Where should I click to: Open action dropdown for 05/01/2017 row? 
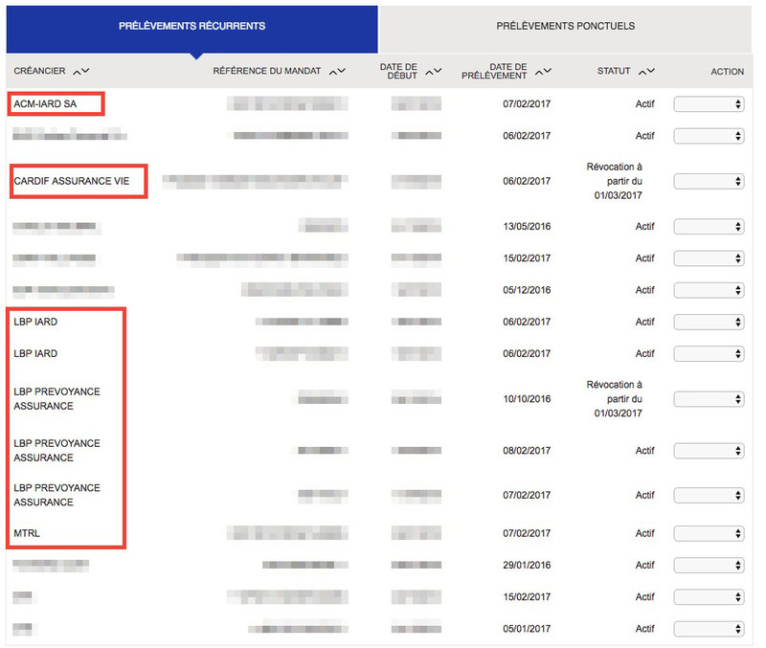click(x=709, y=629)
